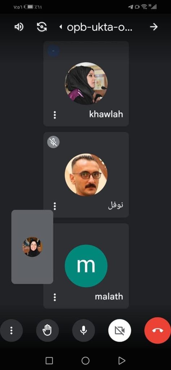The width and height of the screenshot is (171, 370).
Task: Toggle the camera off button
Action: click(x=120, y=330)
